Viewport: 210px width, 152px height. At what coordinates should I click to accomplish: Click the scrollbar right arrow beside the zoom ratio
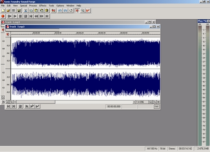point(134,102)
